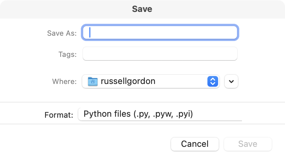Click the Save button

click(248, 144)
